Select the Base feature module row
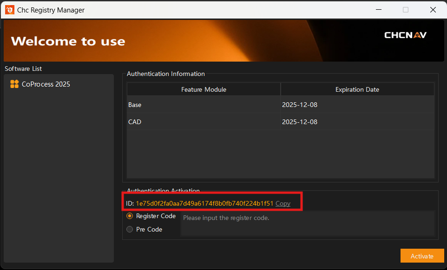Viewport: 447px width, 270px height. (204, 105)
